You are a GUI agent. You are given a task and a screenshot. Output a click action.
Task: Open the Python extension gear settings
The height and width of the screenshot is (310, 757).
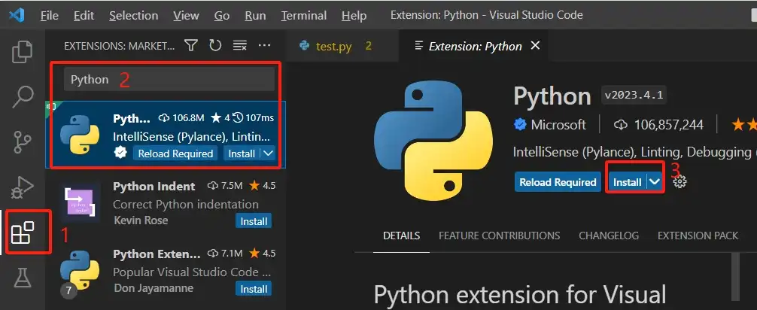click(679, 182)
